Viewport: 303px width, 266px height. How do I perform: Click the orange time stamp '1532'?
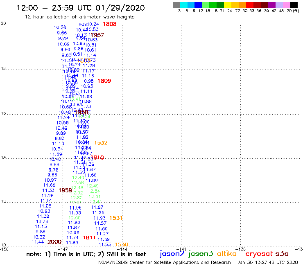pyautogui.click(x=101, y=143)
